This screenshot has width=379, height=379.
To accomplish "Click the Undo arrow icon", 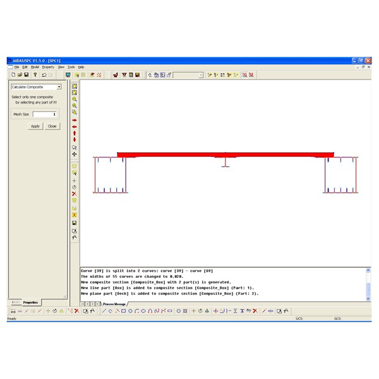I will tap(44, 75).
